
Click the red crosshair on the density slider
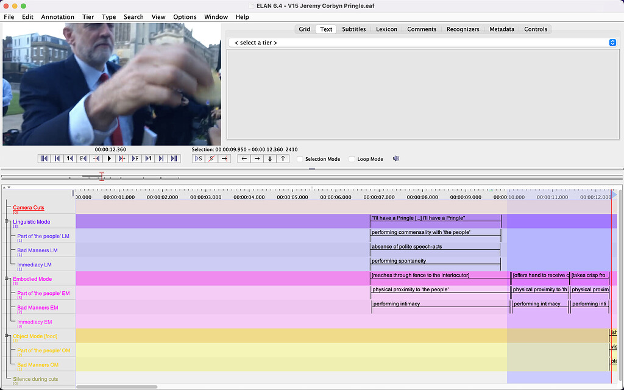[102, 177]
